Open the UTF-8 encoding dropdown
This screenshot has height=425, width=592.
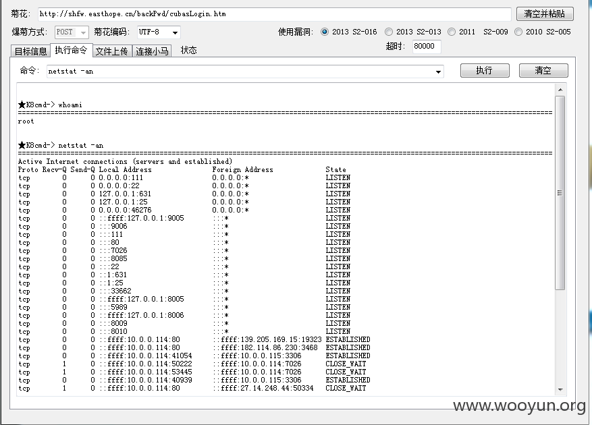coord(158,32)
